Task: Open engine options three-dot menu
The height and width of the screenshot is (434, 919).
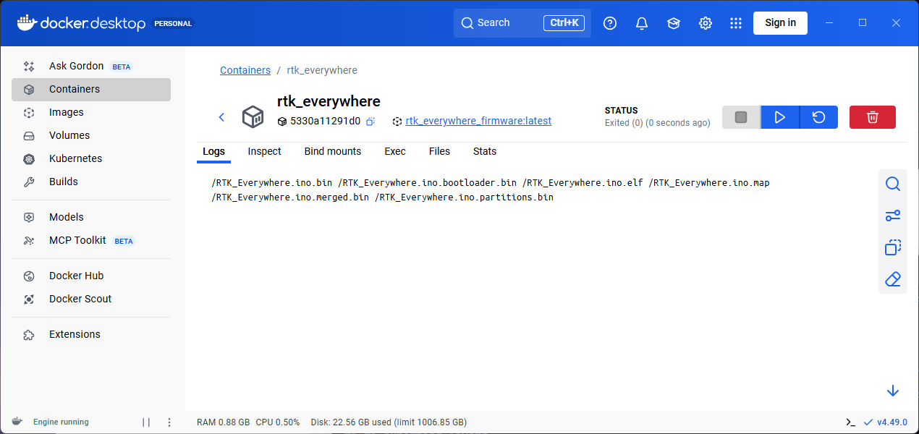Action: click(169, 422)
